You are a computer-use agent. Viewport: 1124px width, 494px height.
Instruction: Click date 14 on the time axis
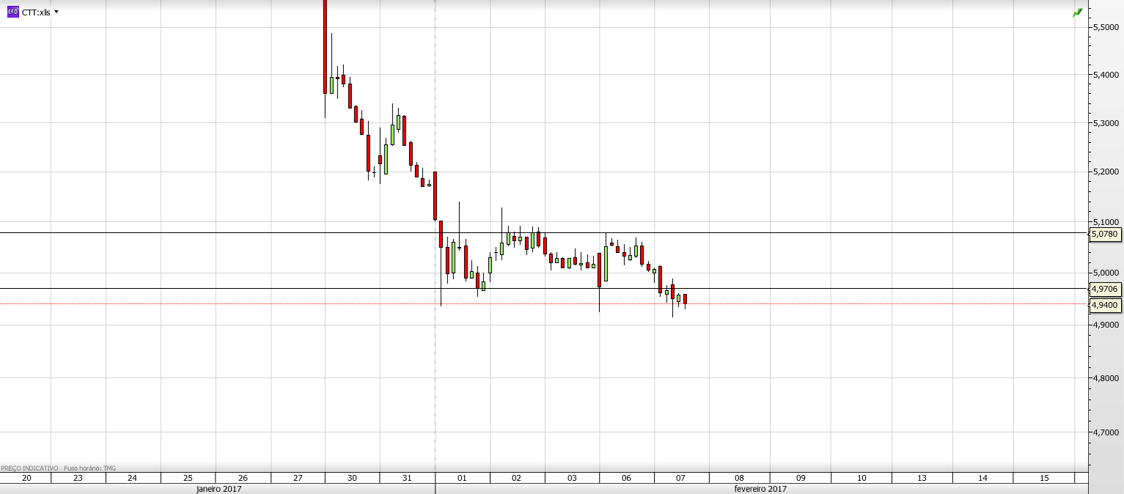point(982,478)
